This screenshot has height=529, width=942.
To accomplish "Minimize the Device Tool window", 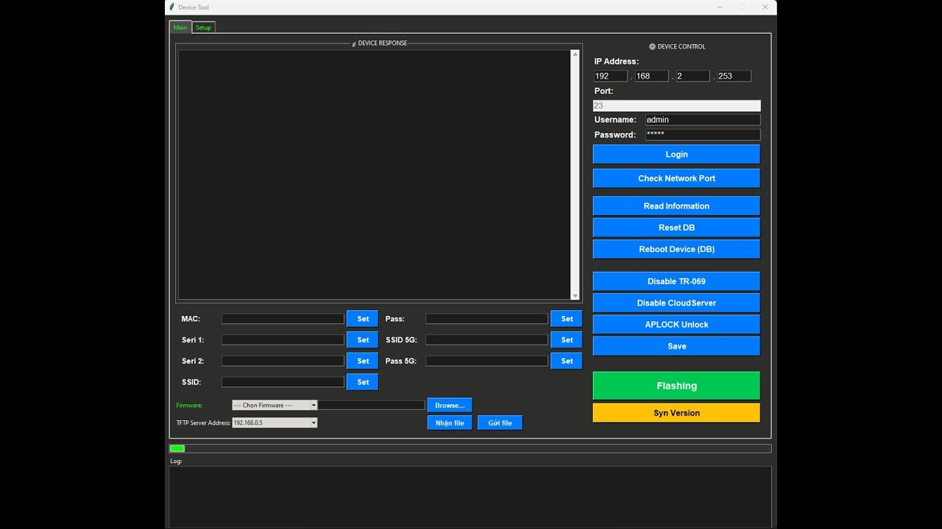I will tap(719, 7).
